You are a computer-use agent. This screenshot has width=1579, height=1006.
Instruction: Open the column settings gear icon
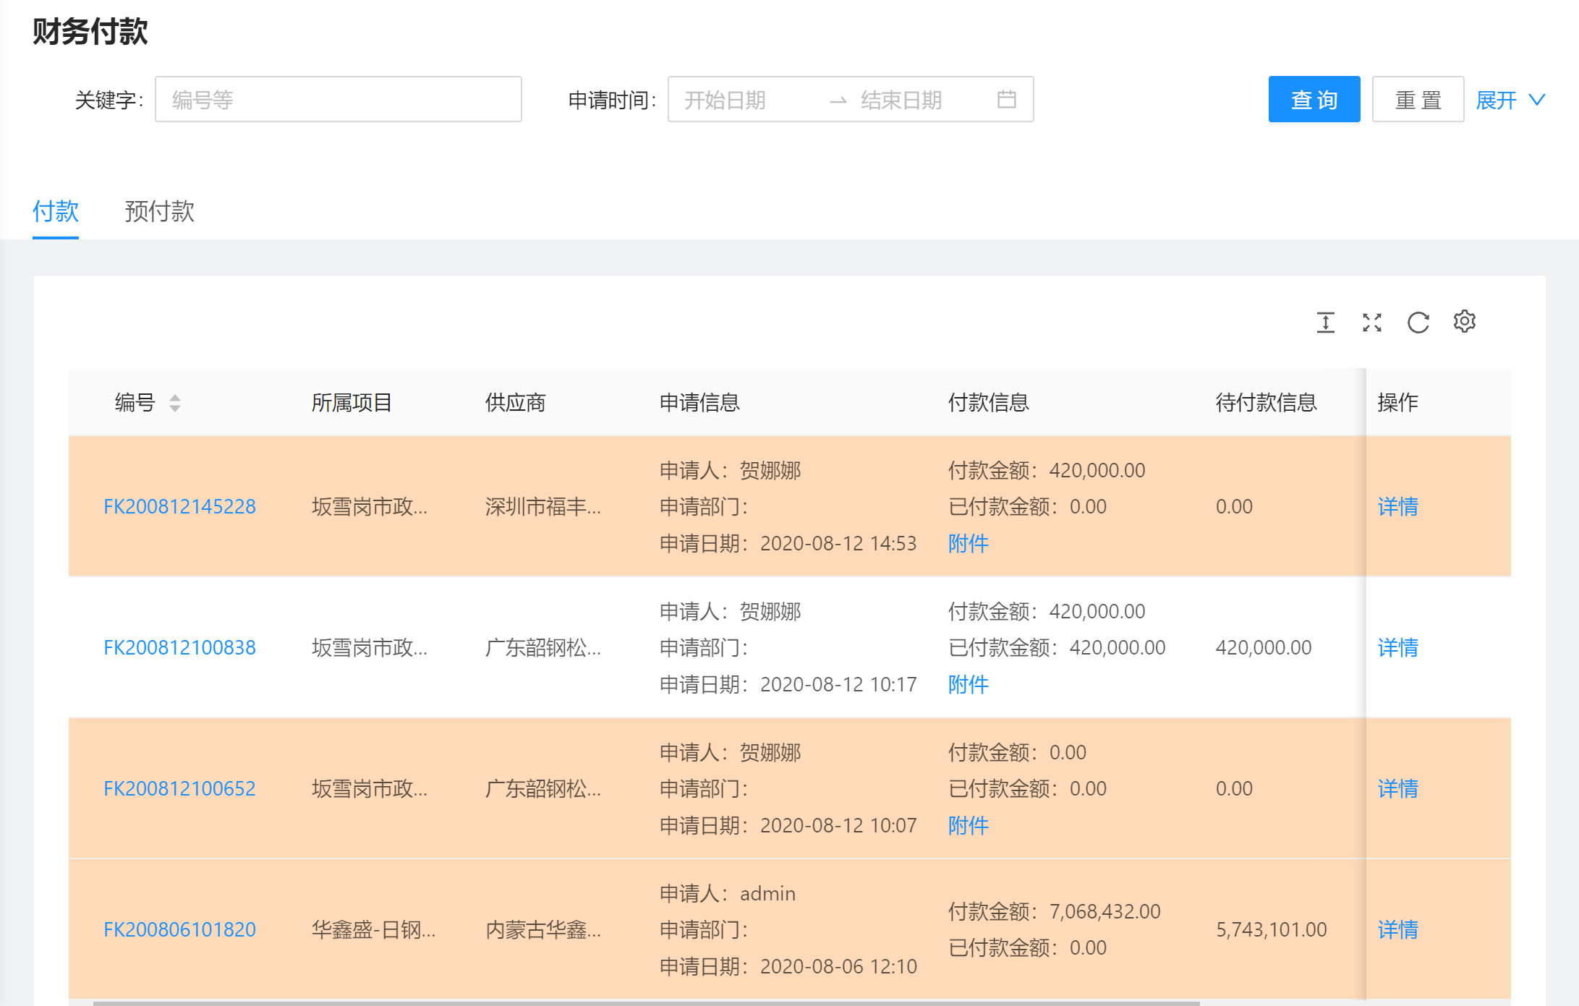tap(1464, 321)
